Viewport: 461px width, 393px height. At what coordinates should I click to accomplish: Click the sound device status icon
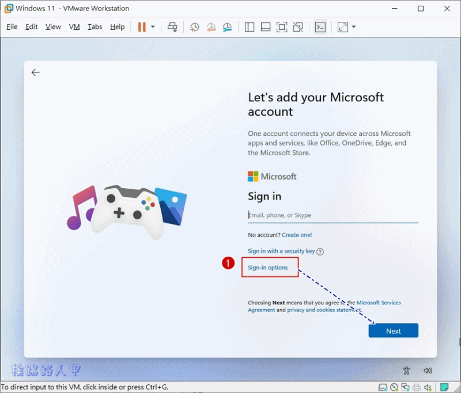428,387
